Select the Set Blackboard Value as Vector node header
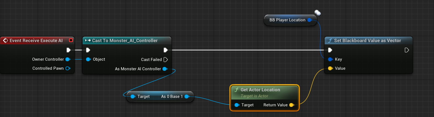Viewport: 434px width, 117px height. (369, 40)
